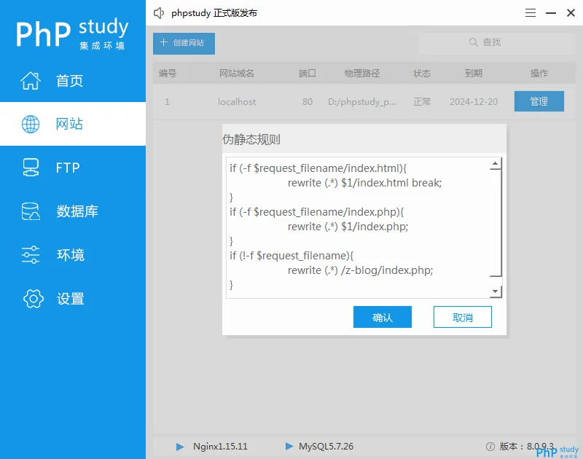Click the sliders icon beside 环境
The width and height of the screenshot is (583, 459).
click(31, 255)
